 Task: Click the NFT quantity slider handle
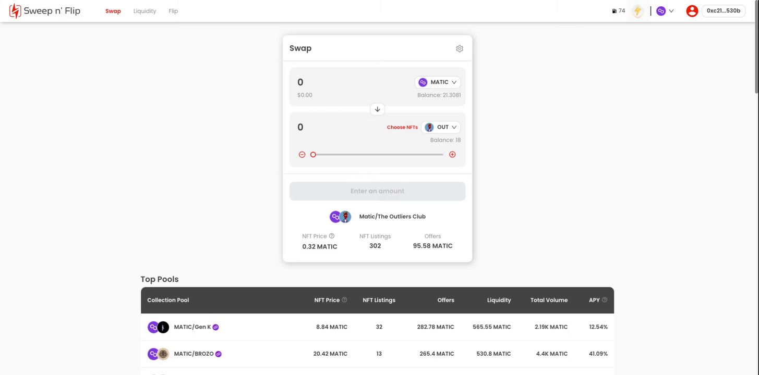[313, 155]
